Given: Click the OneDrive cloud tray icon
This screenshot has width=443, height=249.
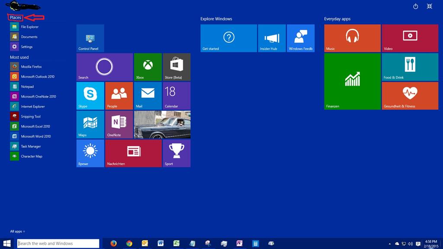Looking at the screenshot, I should click(x=397, y=244).
